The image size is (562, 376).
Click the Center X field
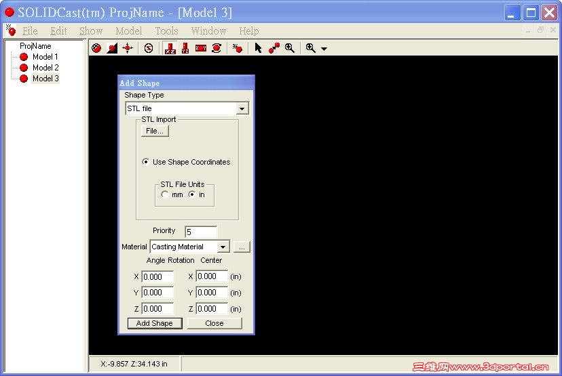(212, 276)
